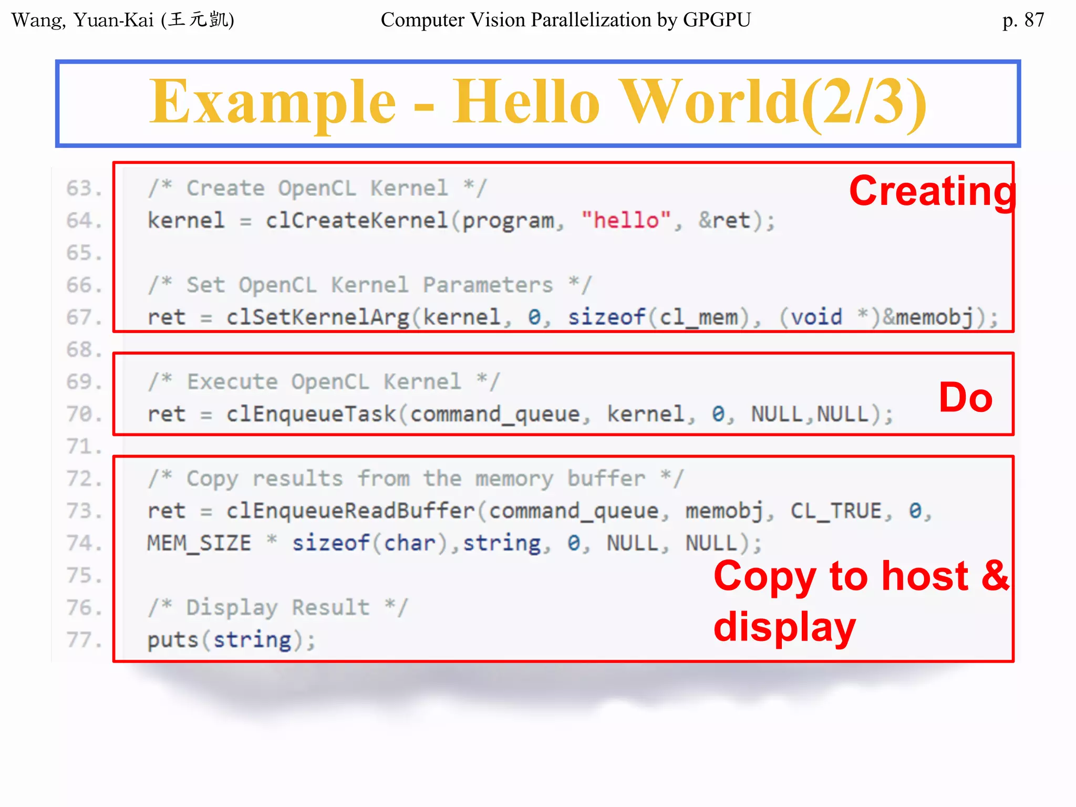Click 'command_queue' on line 70

click(495, 415)
